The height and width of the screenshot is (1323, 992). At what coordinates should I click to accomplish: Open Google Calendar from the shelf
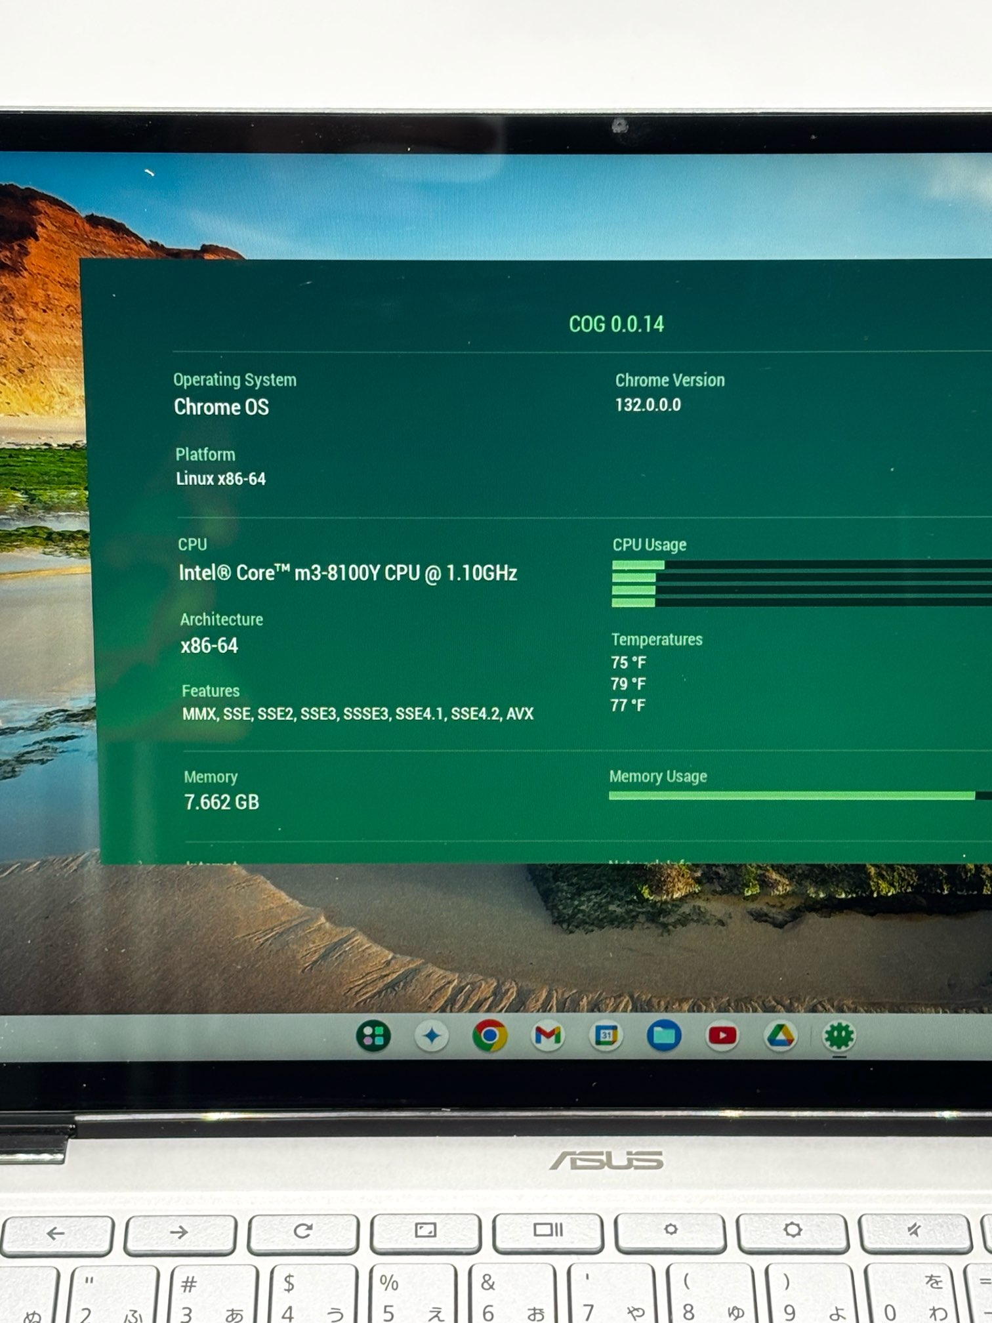606,1036
